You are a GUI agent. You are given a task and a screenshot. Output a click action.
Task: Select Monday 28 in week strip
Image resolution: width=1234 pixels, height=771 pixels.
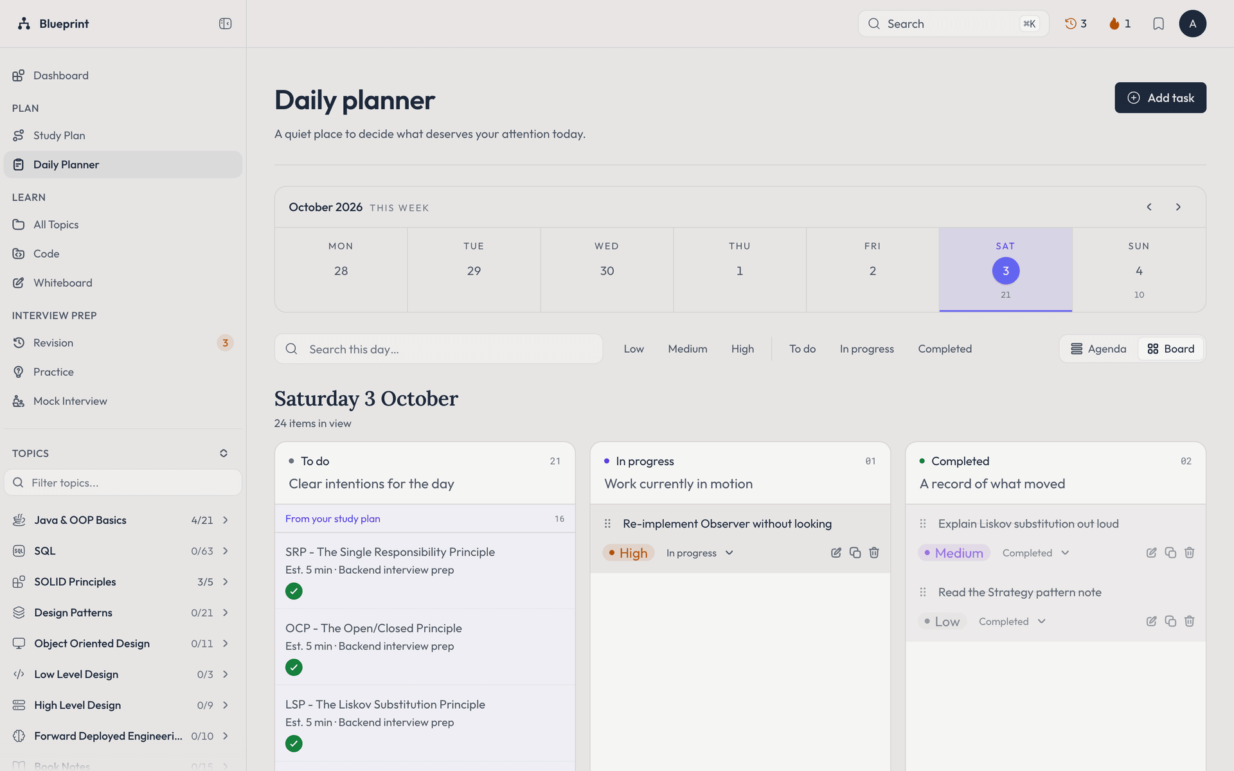341,270
